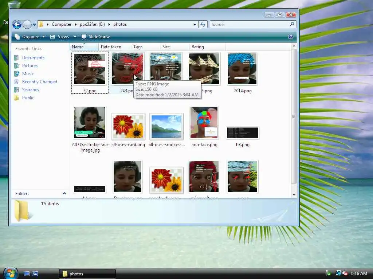Expand the Folders pane chevron

[x=64, y=194]
